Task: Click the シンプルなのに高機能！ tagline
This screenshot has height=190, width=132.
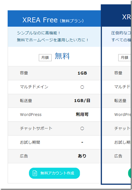Action: (x=39, y=33)
